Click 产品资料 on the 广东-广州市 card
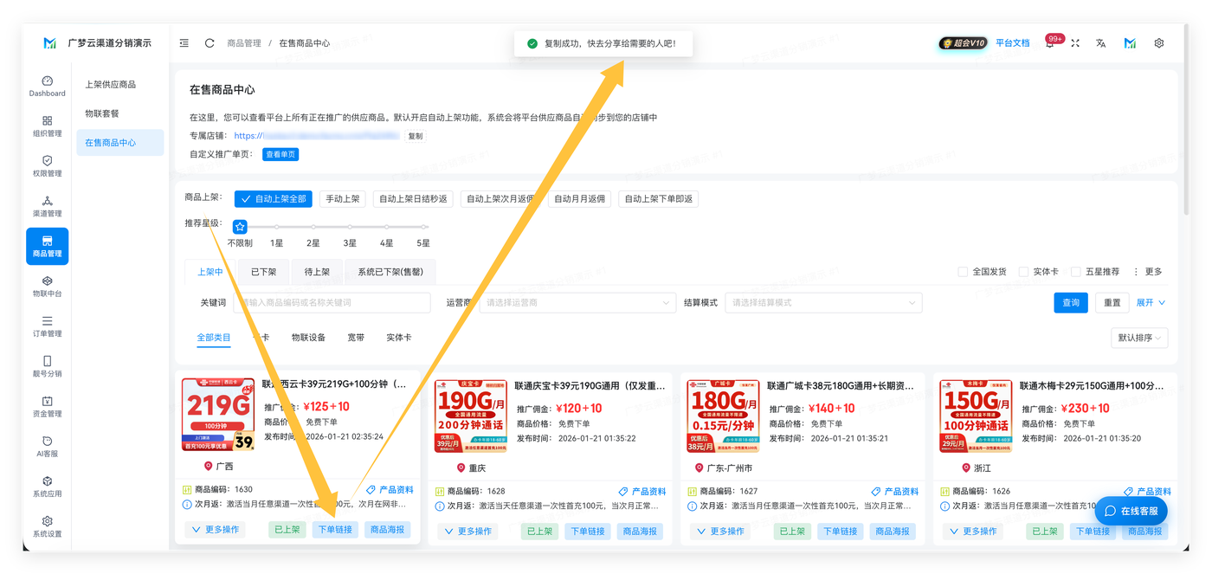This screenshot has width=1212, height=574. [x=895, y=492]
